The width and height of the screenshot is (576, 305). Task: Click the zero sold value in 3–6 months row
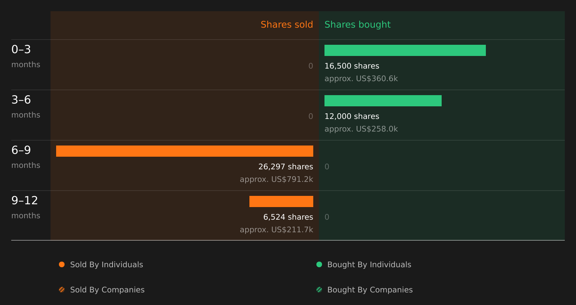pos(311,116)
